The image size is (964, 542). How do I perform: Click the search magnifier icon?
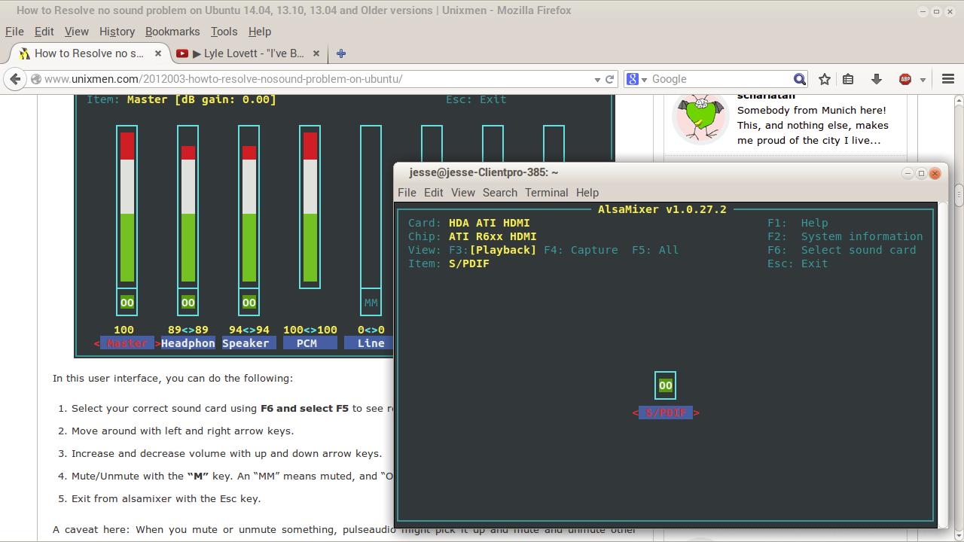[x=799, y=79]
